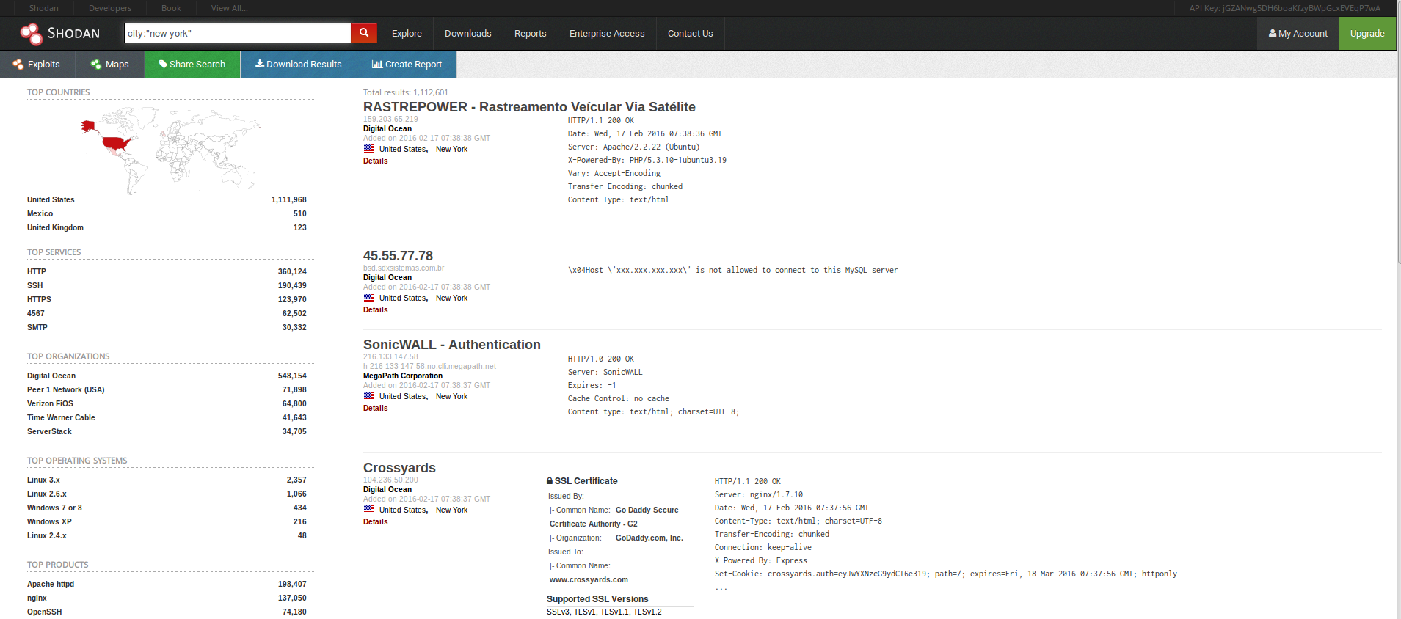The height and width of the screenshot is (619, 1401).
Task: Open the Book top bar link
Action: point(171,8)
